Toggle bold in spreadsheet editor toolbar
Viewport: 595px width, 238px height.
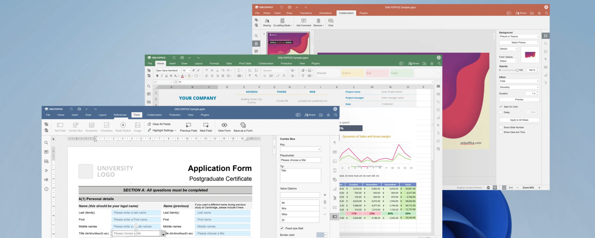click(x=157, y=76)
